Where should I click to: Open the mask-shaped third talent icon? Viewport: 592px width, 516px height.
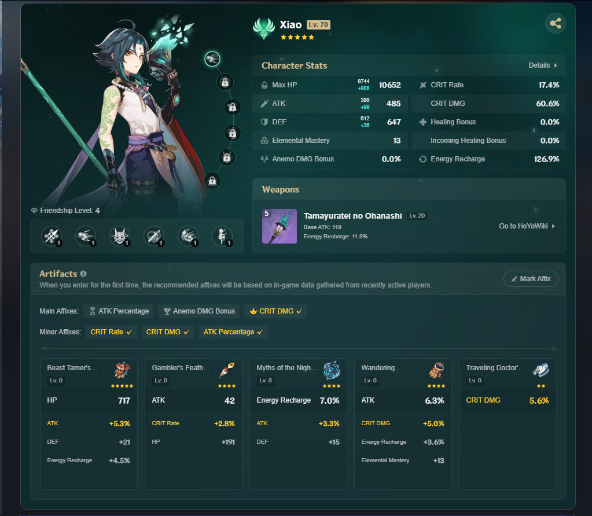(x=120, y=236)
